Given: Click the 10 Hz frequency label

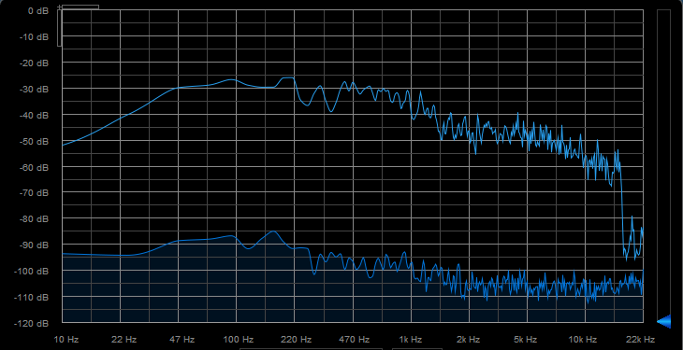Looking at the screenshot, I should pyautogui.click(x=66, y=339).
